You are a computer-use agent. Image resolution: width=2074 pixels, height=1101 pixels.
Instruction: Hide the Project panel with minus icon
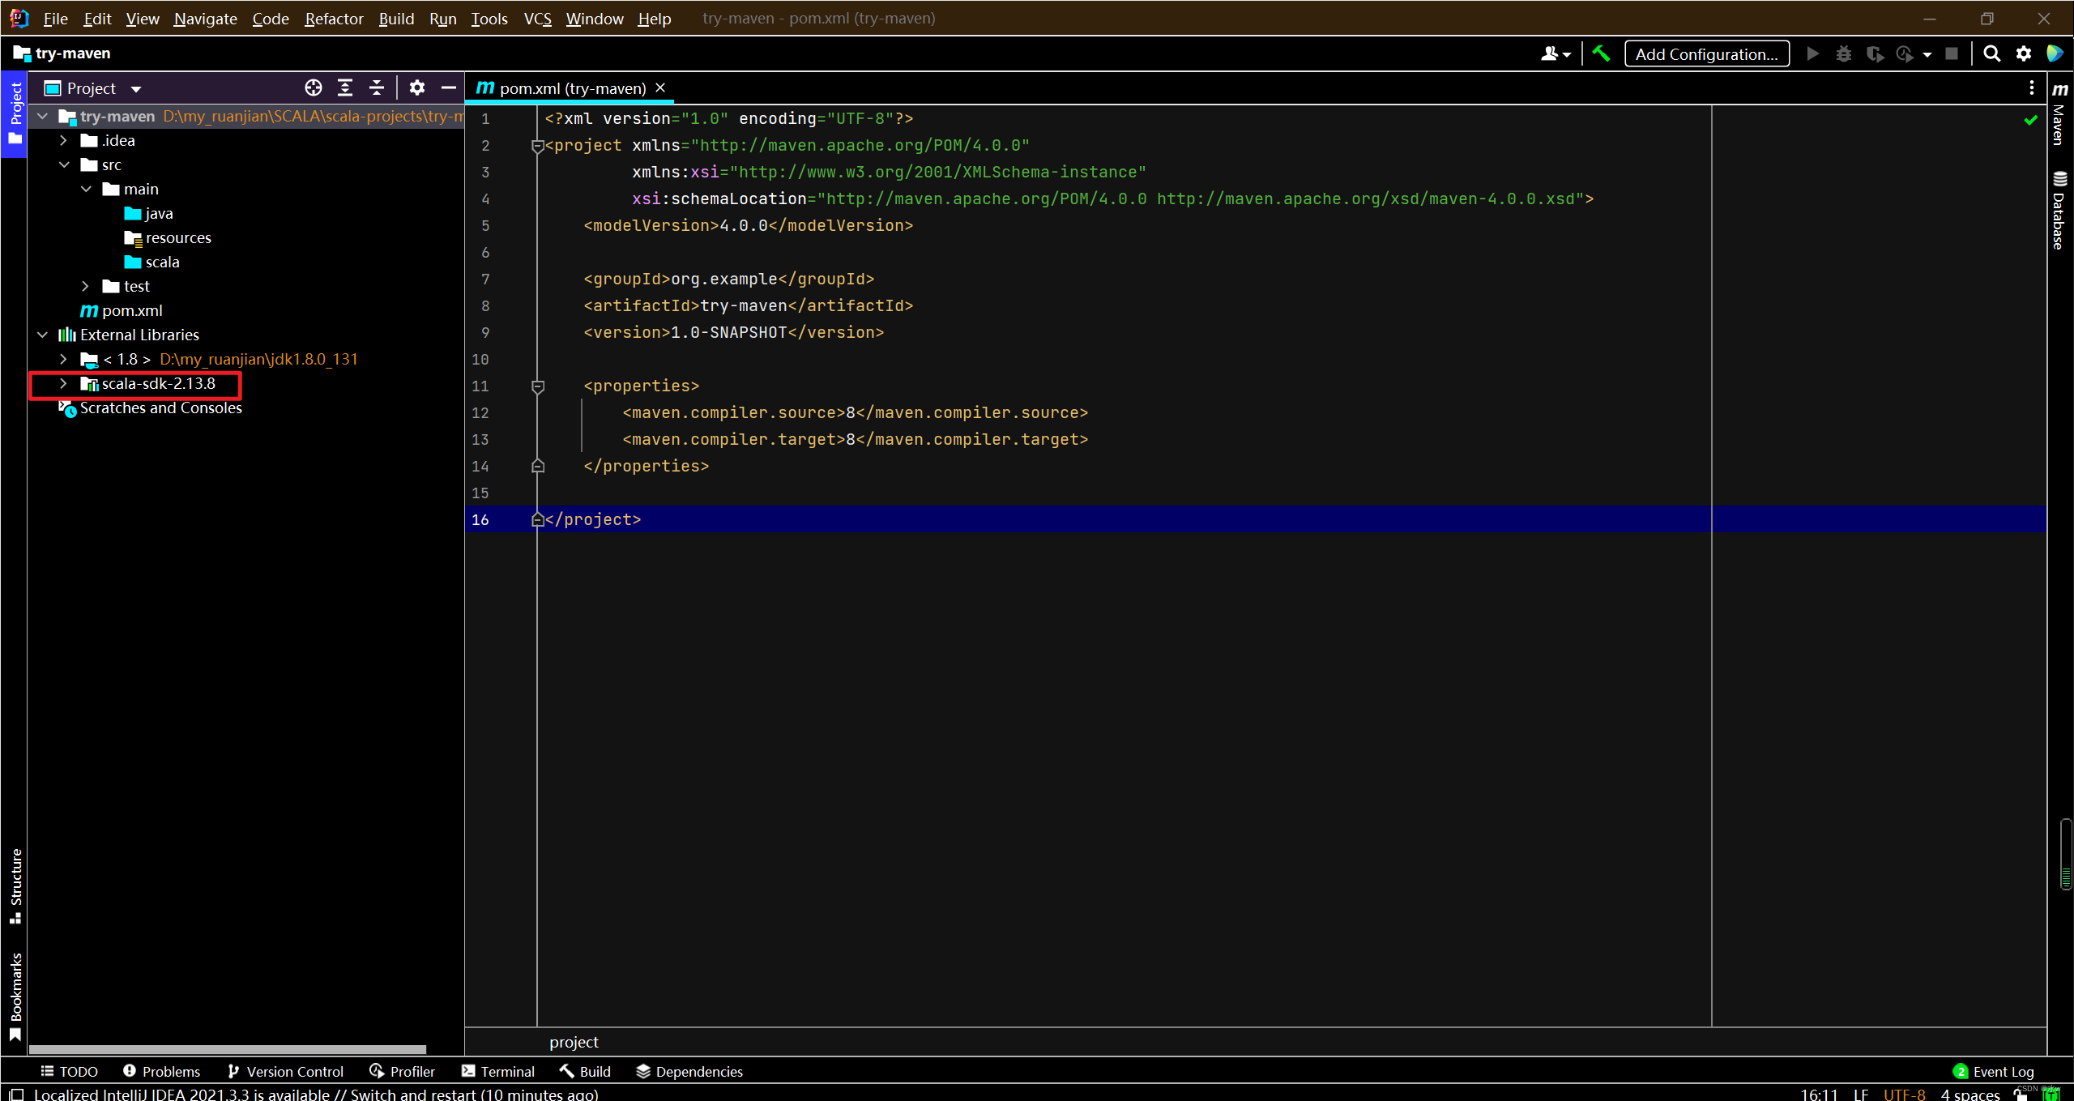449,87
